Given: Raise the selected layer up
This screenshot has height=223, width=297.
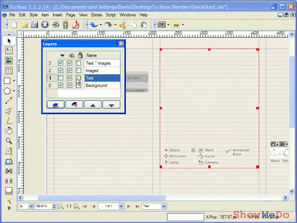Looking at the screenshot, I should click(93, 105).
